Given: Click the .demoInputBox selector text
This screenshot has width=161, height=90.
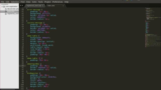Looking at the screenshot, I should pos(33,64).
